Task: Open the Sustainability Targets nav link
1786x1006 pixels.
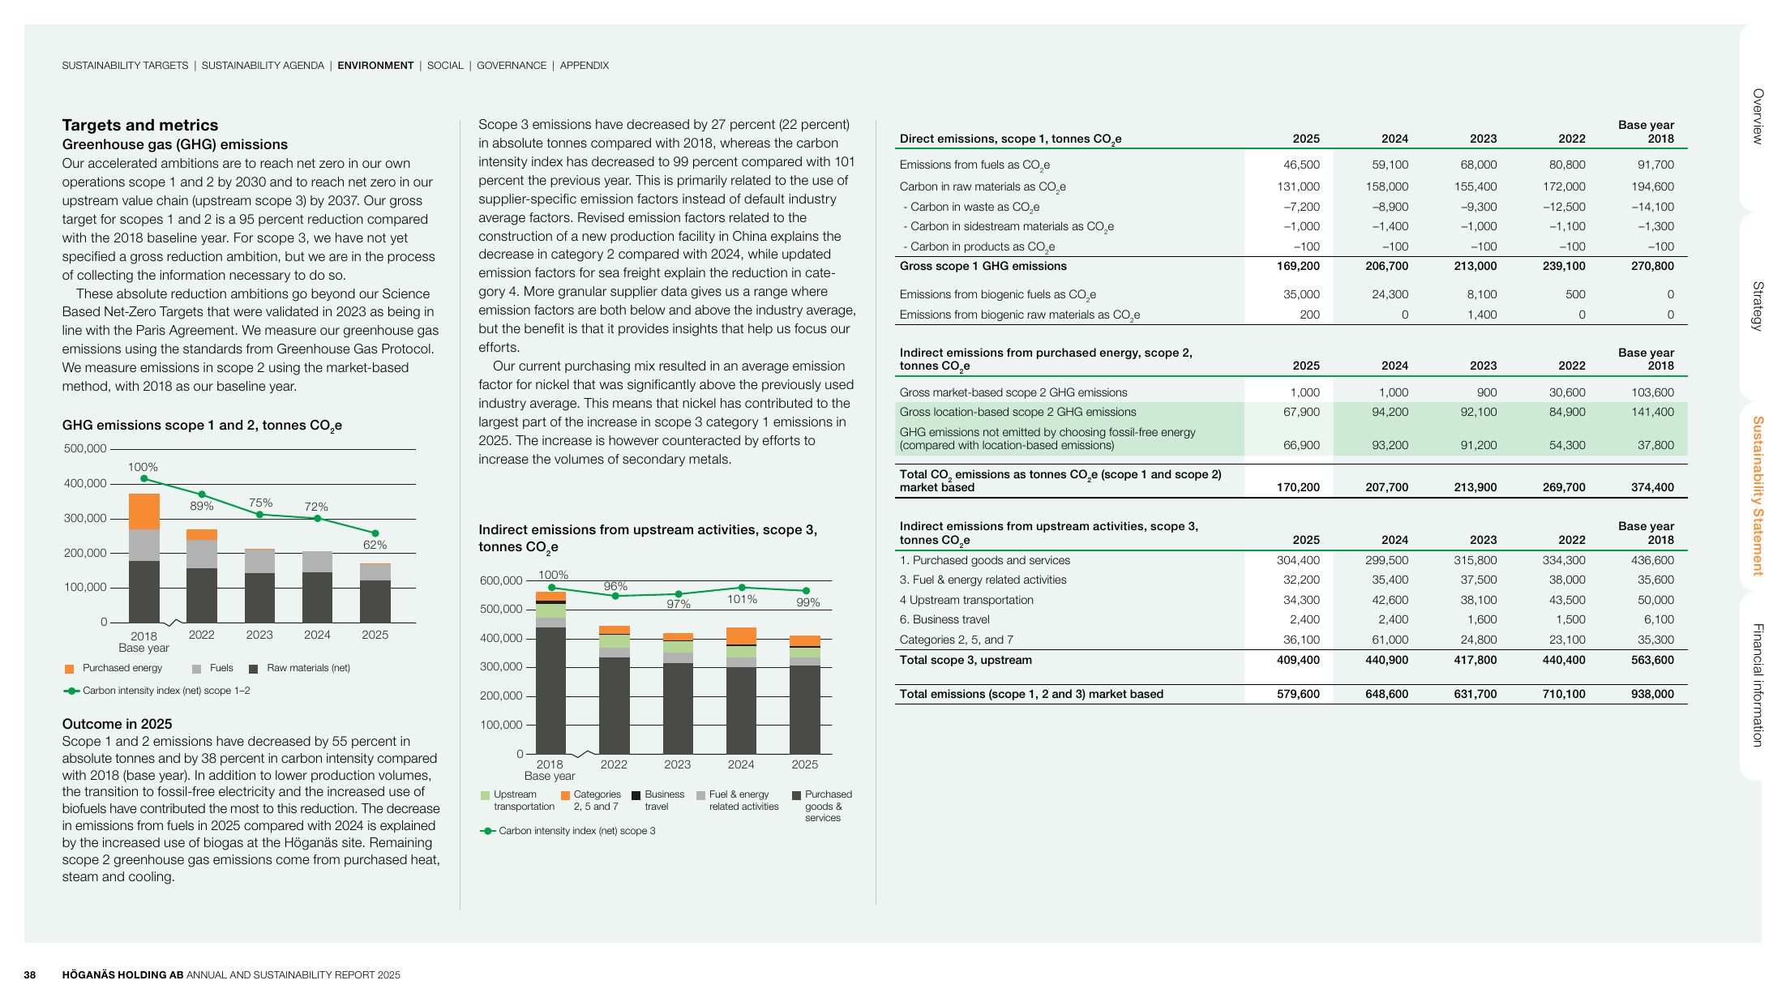Action: click(x=125, y=66)
